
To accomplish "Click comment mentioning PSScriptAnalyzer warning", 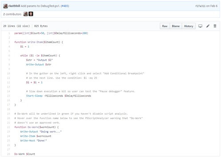I will tap(79, 118).
